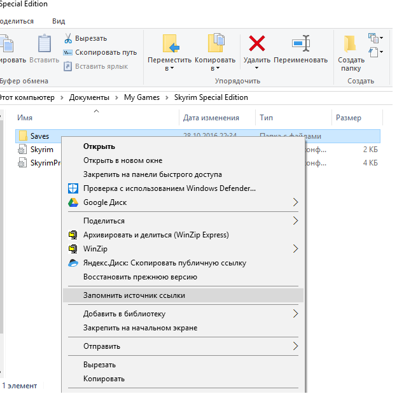Click the WinZip submenu icon
This screenshot has height=394, width=397.
click(x=73, y=249)
